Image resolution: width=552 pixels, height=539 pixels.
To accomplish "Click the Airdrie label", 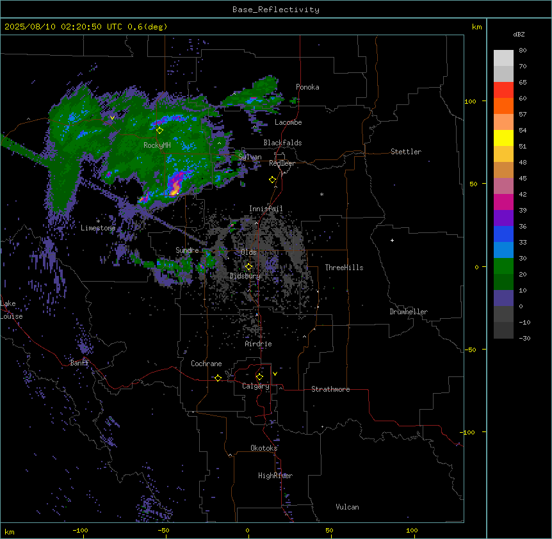I will coord(259,344).
